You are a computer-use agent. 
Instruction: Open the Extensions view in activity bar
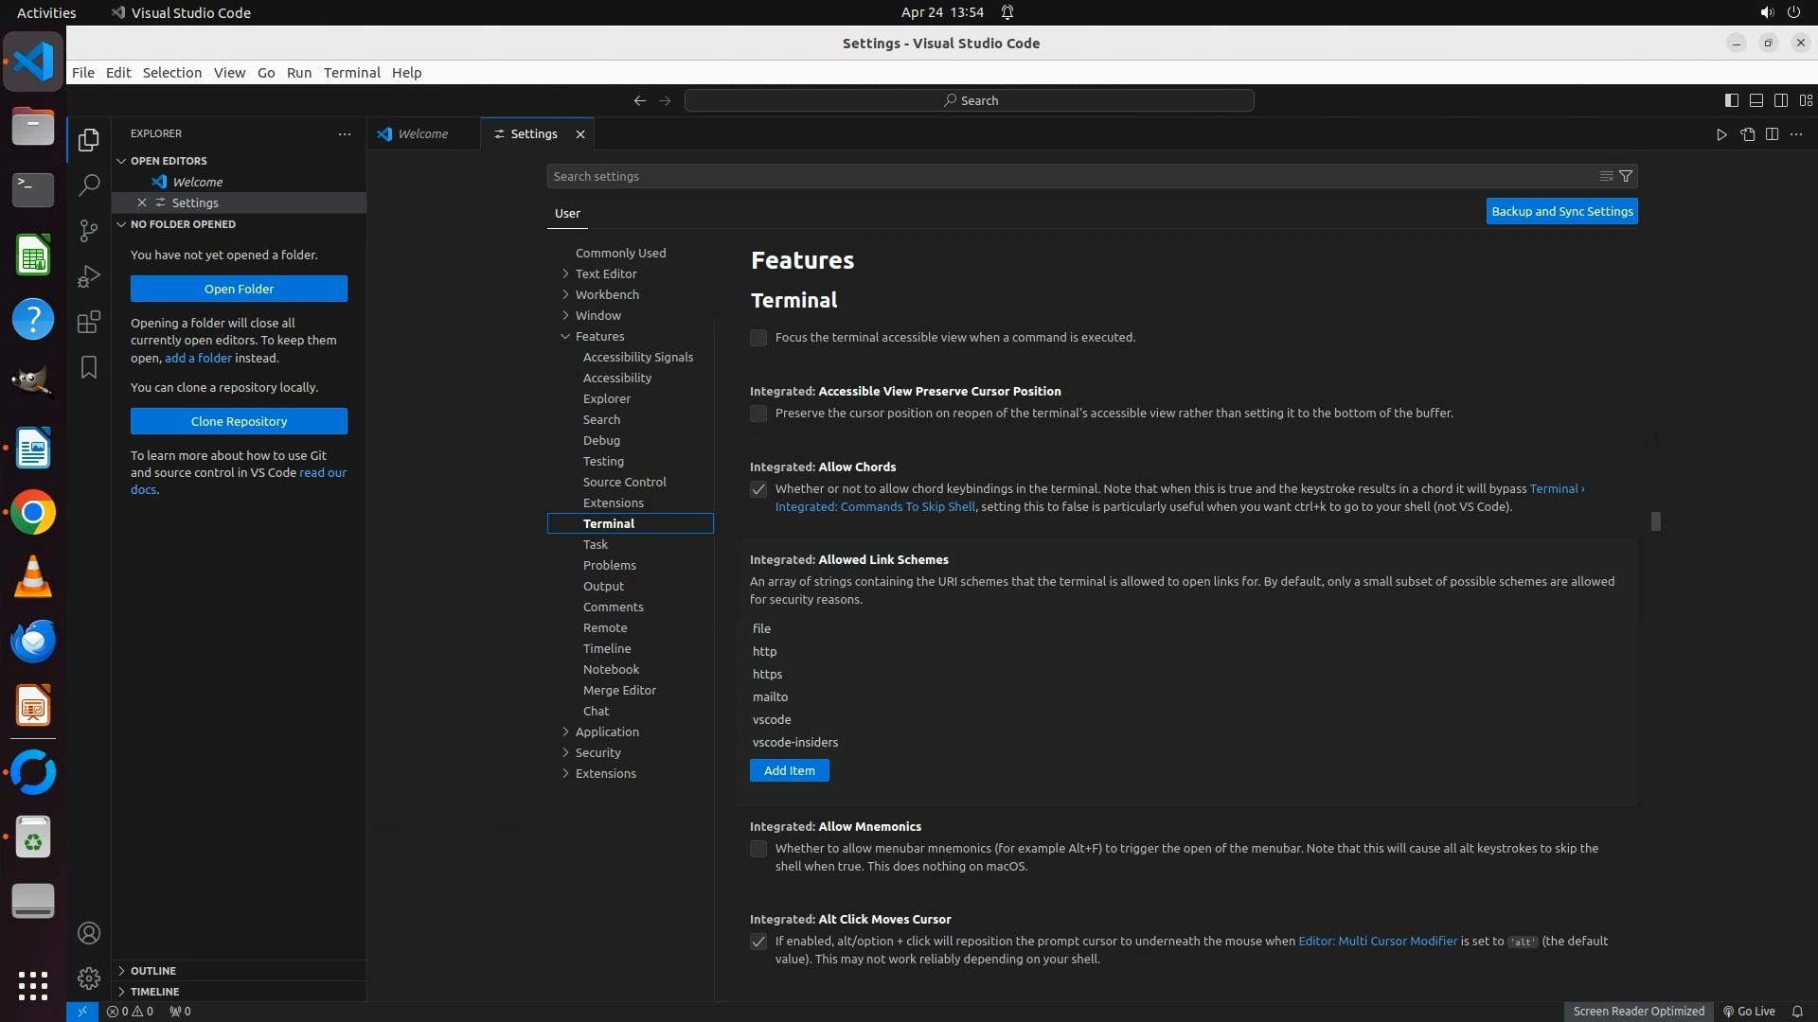[89, 322]
